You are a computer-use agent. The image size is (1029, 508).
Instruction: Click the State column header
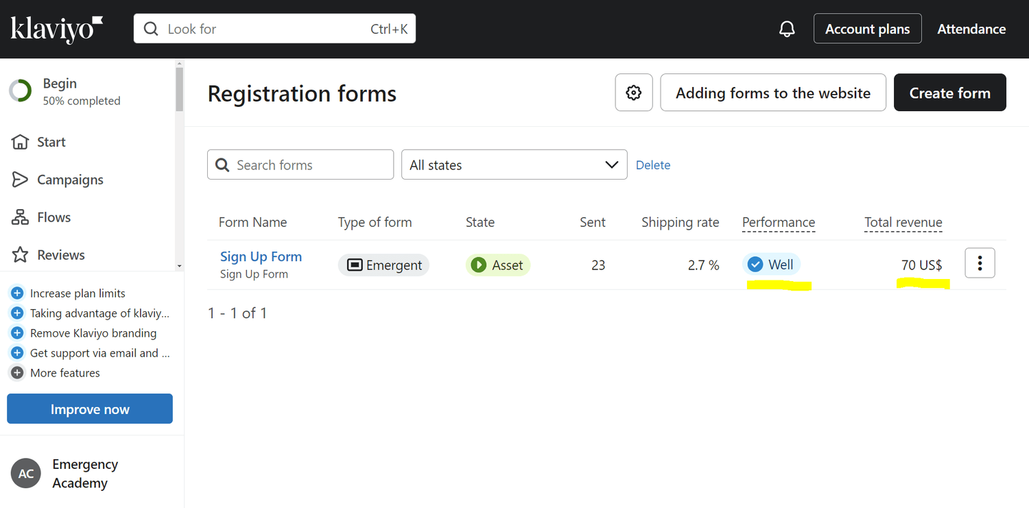(x=480, y=222)
